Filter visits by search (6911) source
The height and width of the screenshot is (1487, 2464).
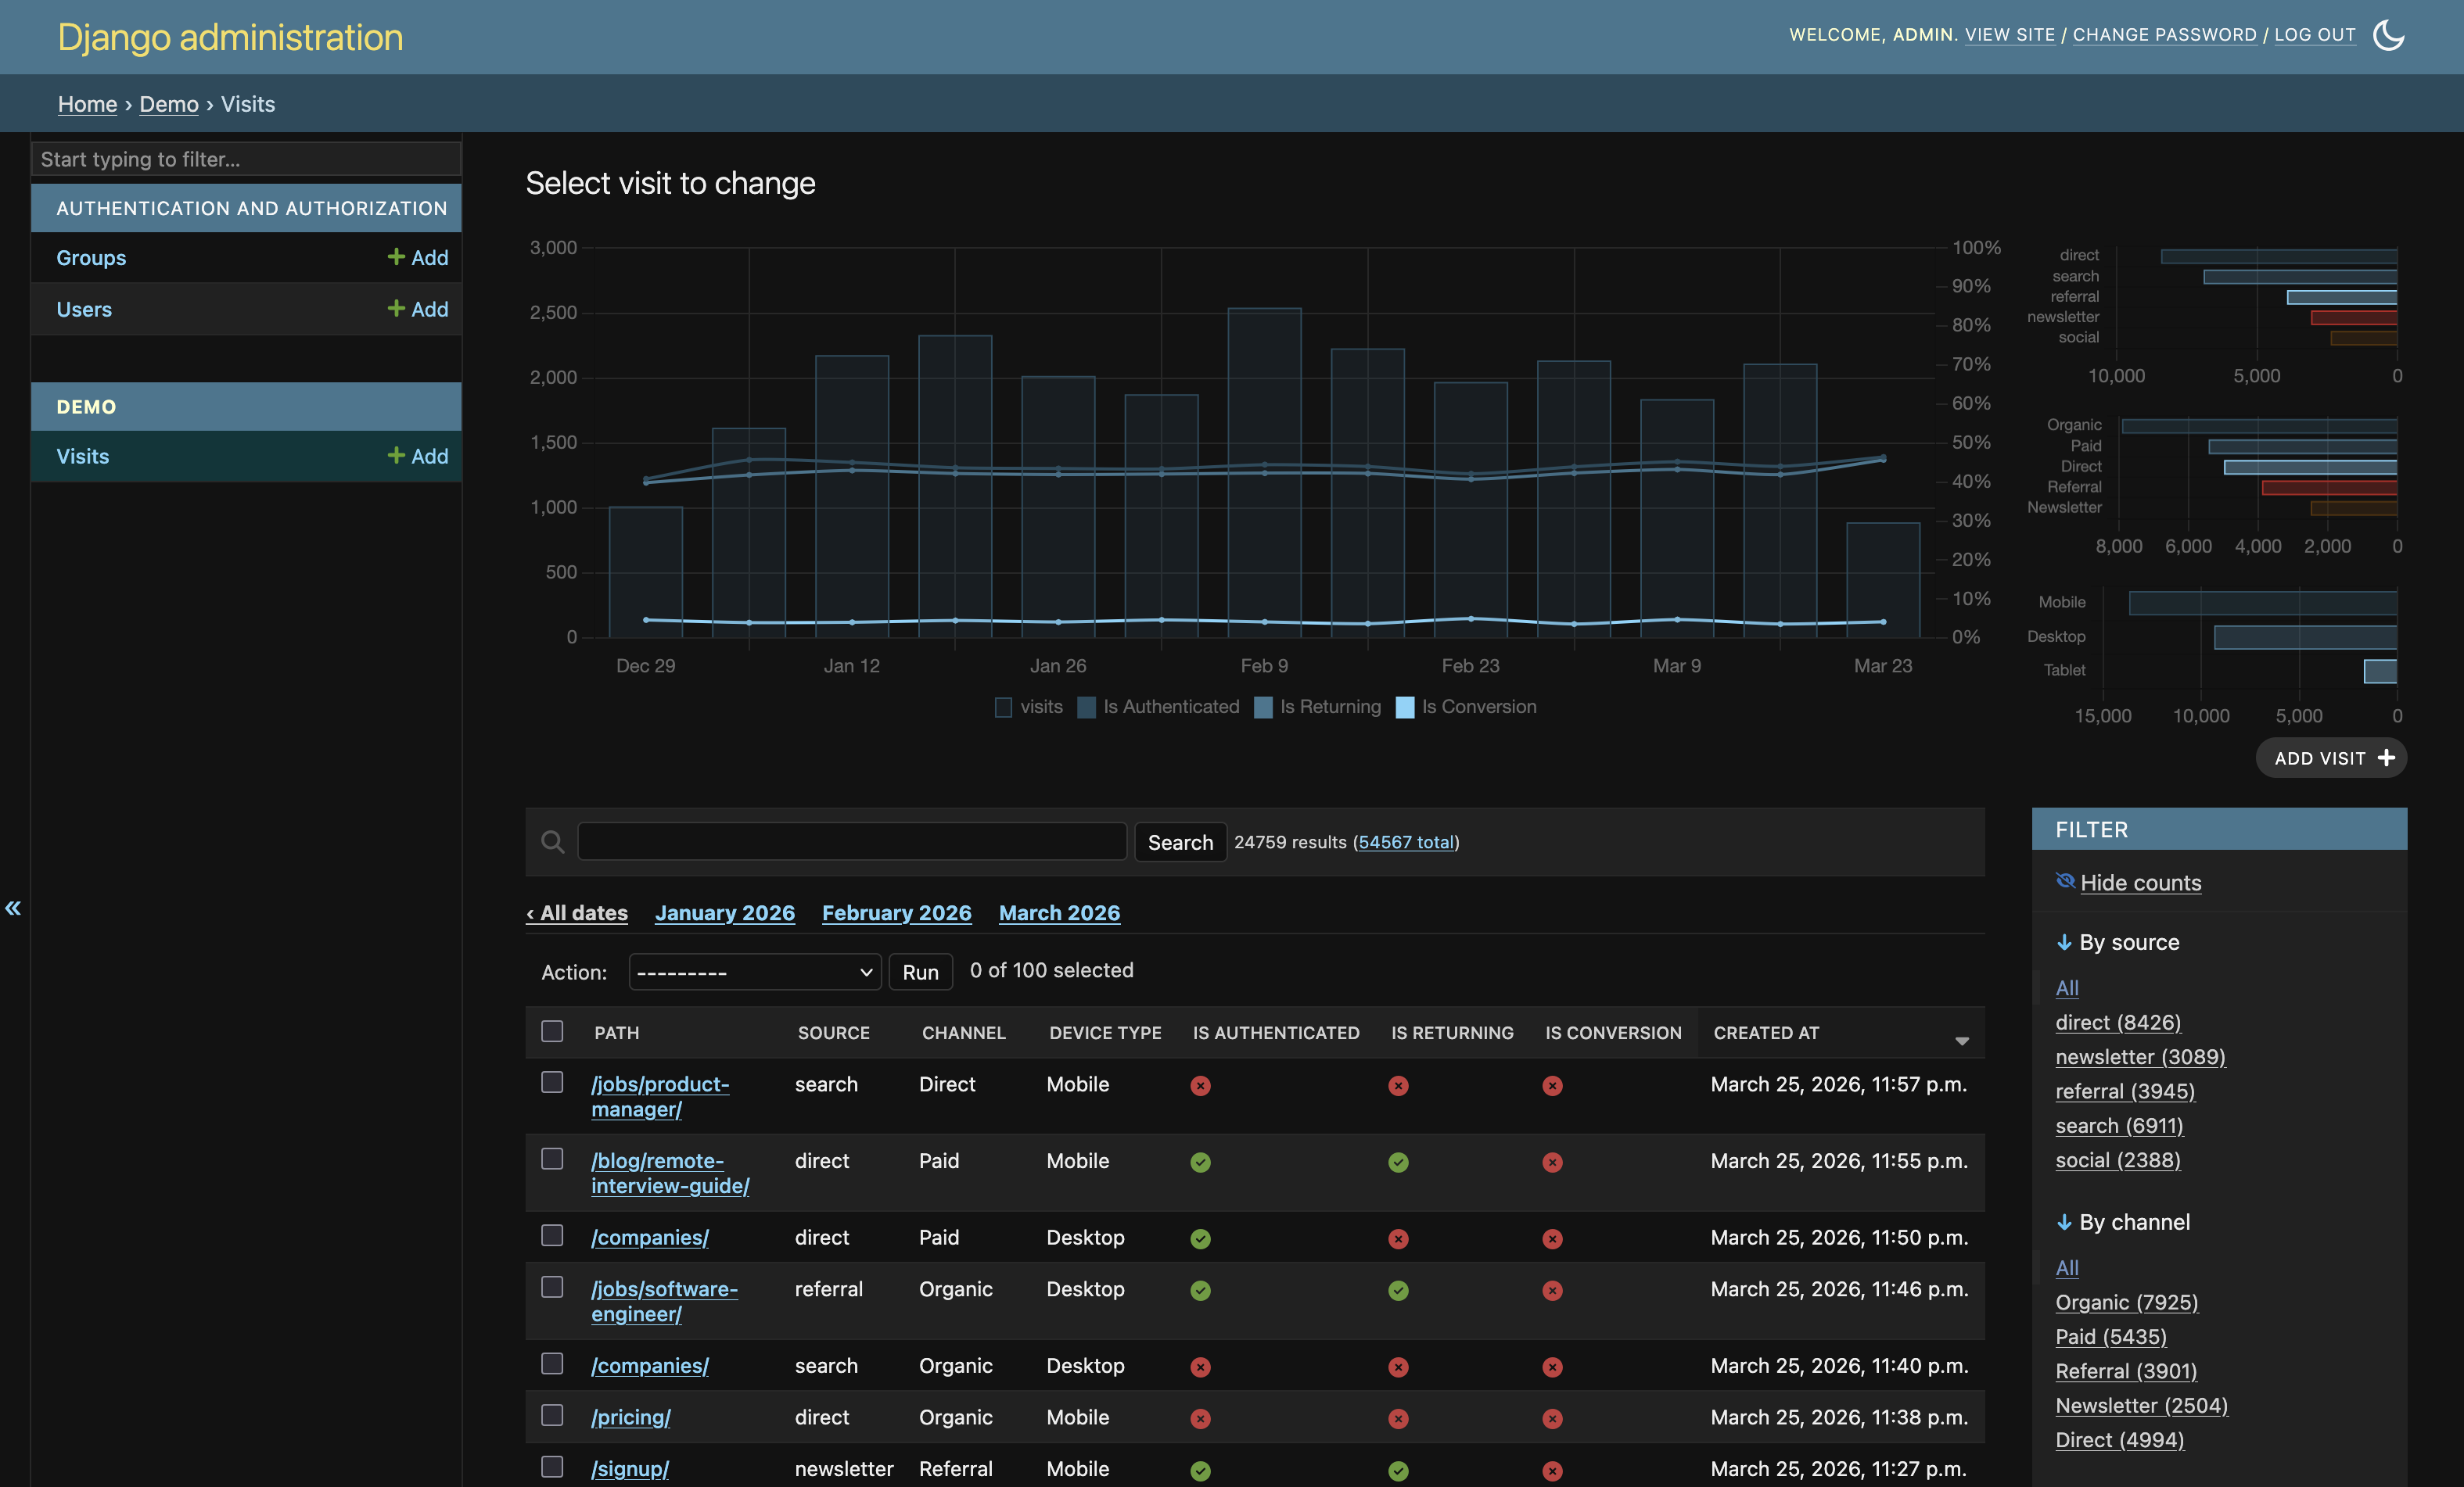(x=2119, y=1125)
